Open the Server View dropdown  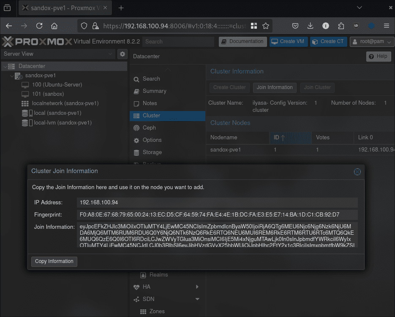58,54
